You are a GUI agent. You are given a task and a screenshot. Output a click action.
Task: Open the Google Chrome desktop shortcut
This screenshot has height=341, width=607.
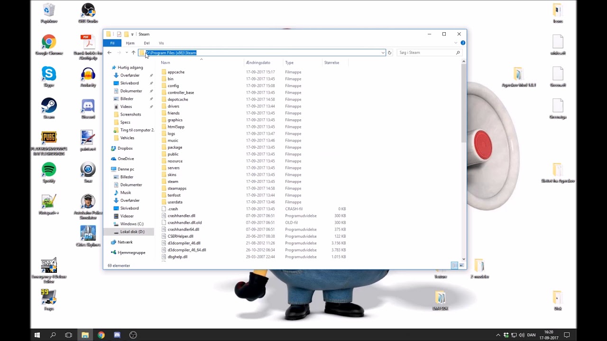[49, 45]
